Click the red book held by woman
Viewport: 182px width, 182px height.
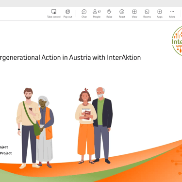[87, 115]
